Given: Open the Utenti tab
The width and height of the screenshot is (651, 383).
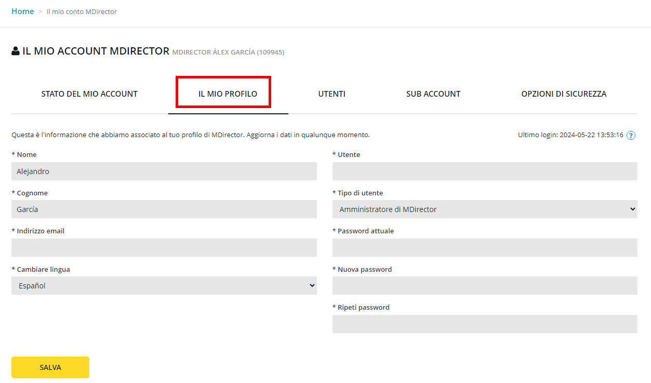Looking at the screenshot, I should [331, 94].
